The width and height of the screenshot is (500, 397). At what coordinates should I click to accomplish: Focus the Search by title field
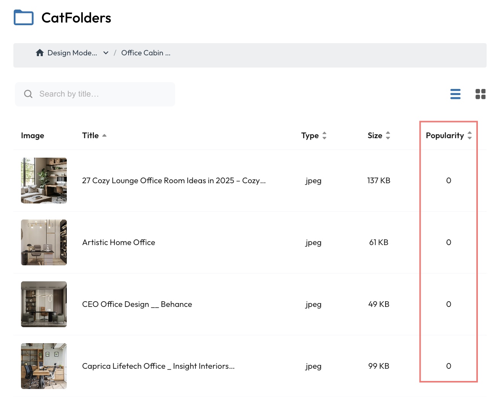95,94
